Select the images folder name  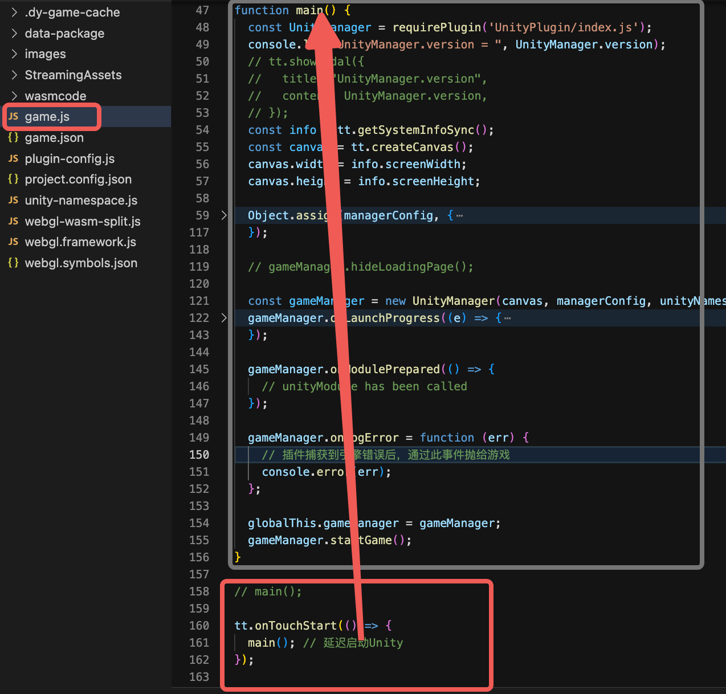(45, 54)
